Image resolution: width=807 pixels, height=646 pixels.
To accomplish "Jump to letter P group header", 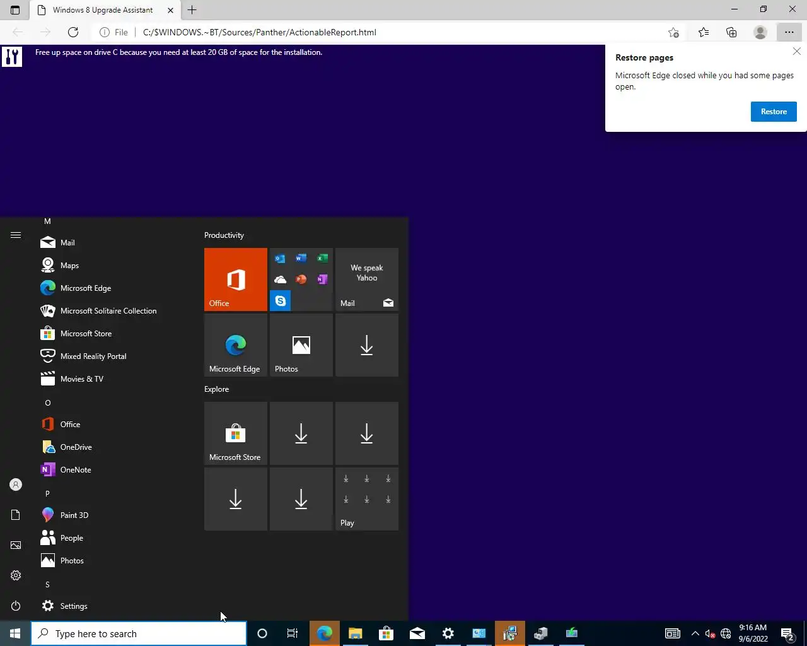I will point(47,493).
